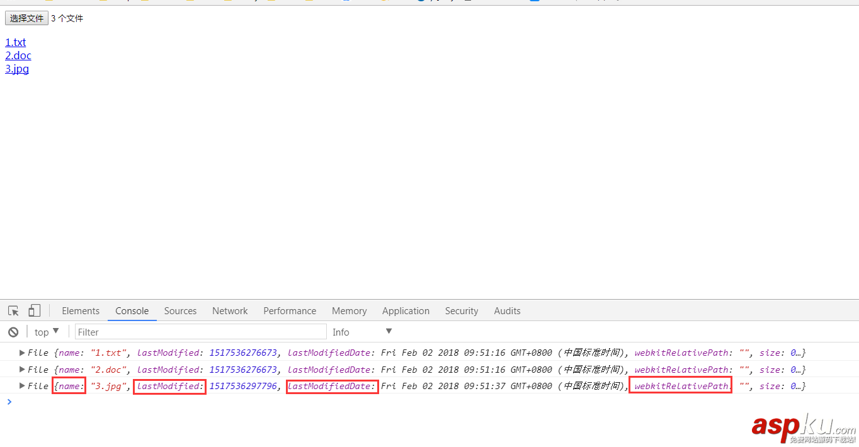Screen dimensions: 859x447
Task: Expand the 1.txt File object entry
Action: point(23,353)
